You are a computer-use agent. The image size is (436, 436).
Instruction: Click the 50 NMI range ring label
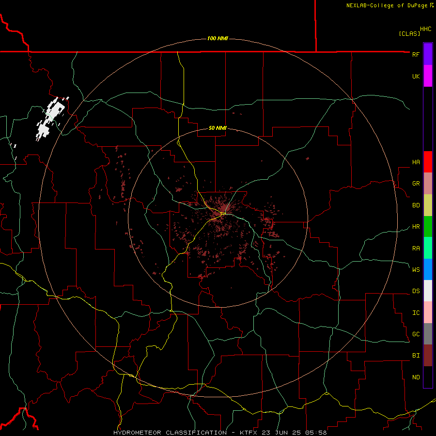[218, 128]
